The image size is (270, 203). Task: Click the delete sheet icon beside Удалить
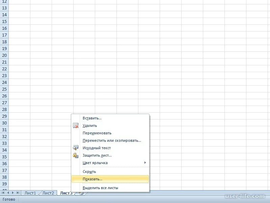click(76, 126)
